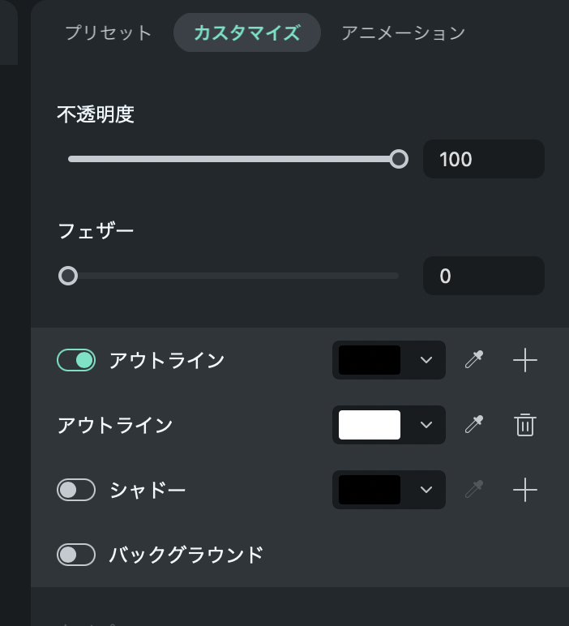
Task: Enable the バックグラウンド toggle
Action: point(76,555)
